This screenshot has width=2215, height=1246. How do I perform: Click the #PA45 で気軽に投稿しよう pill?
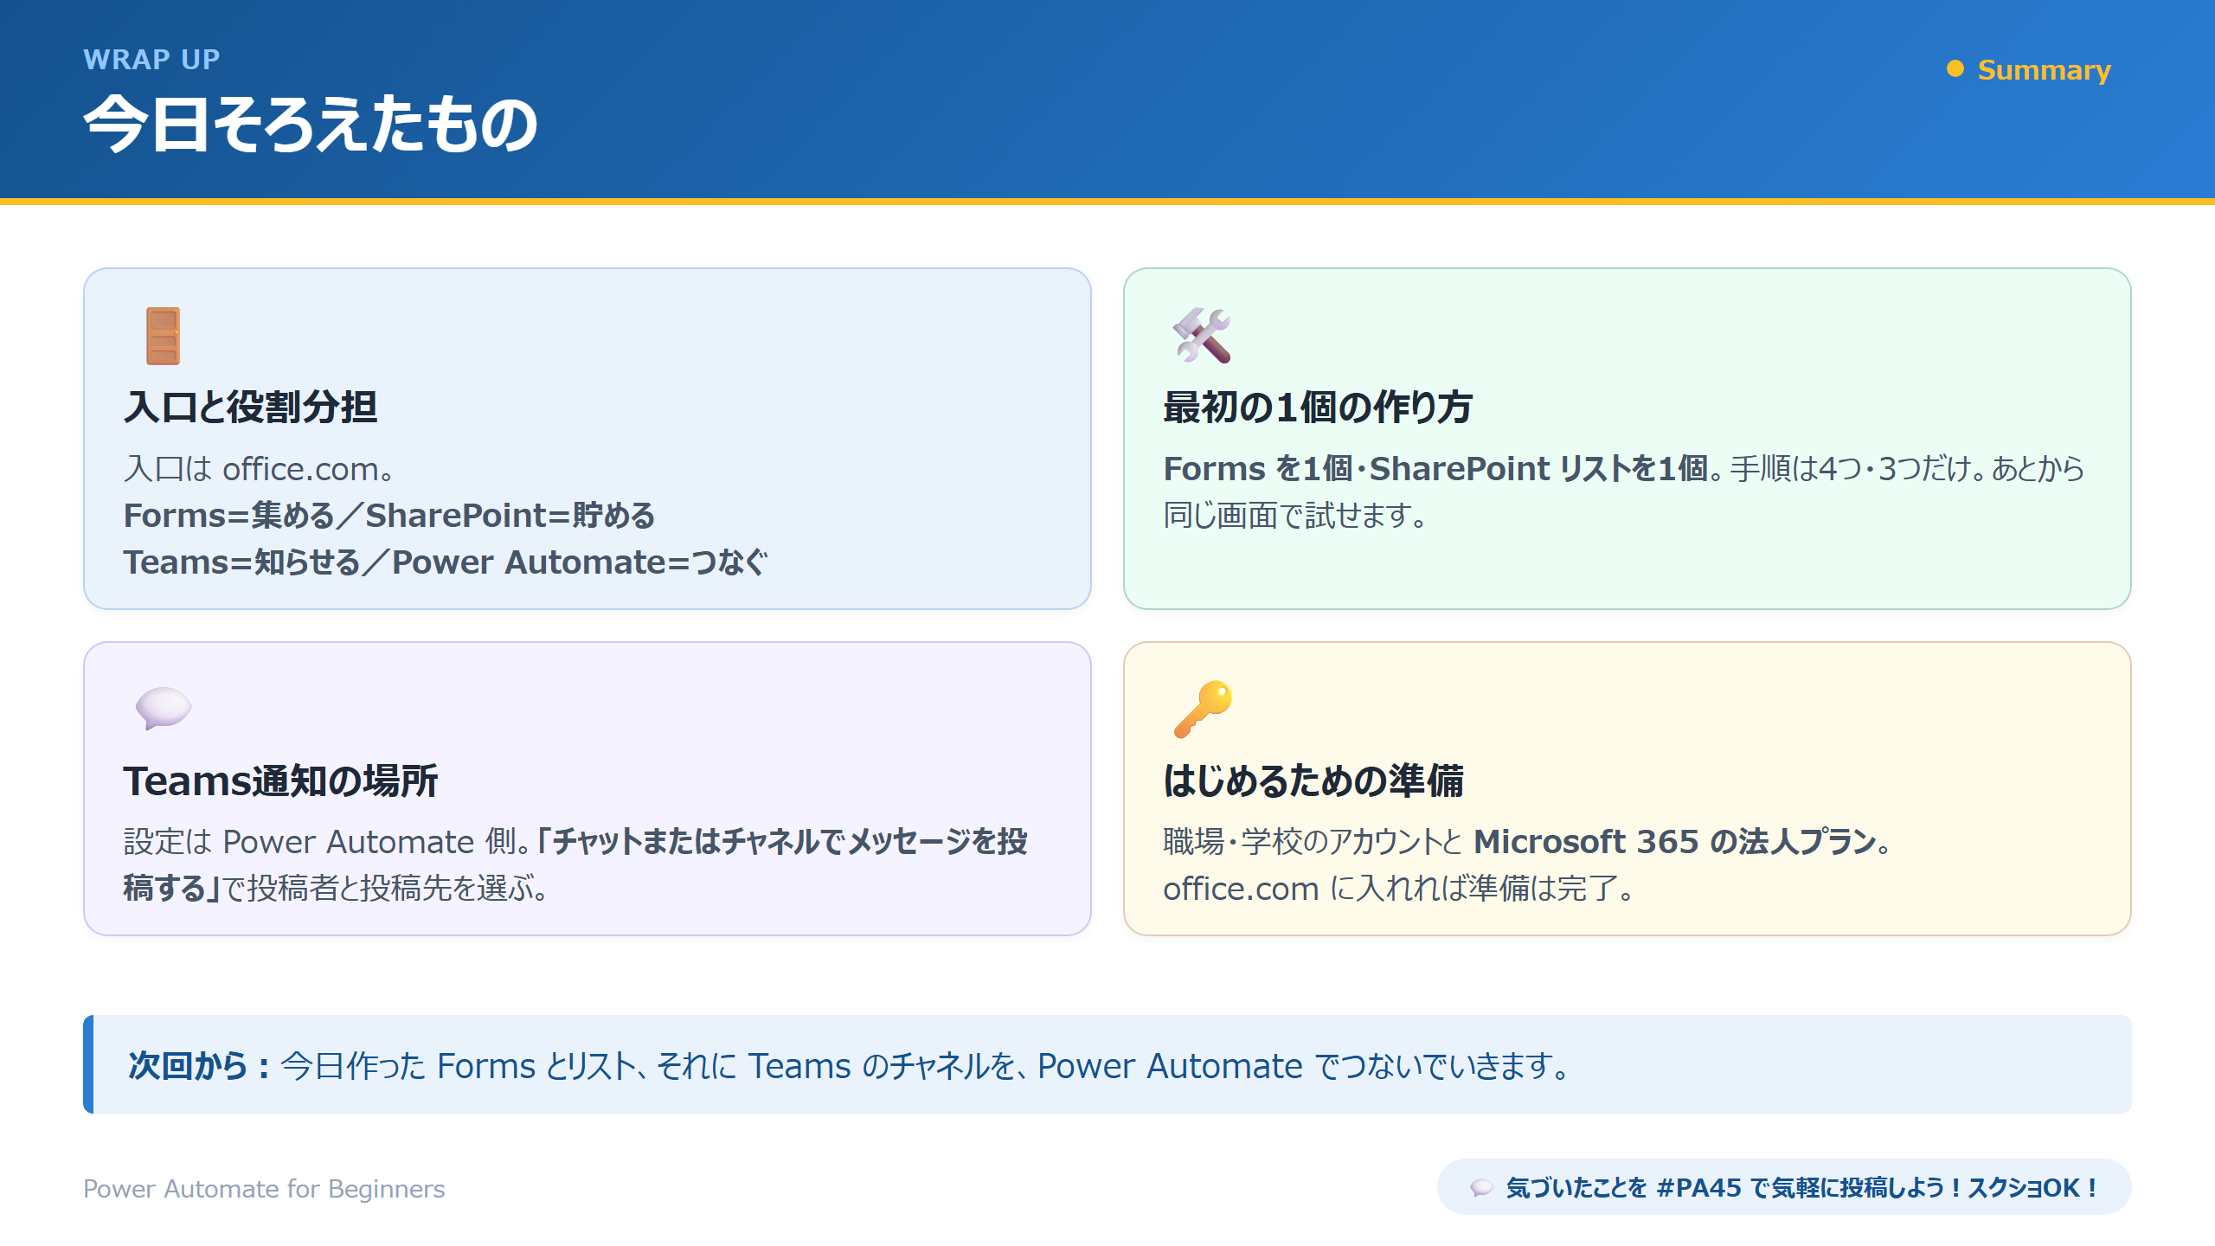[x=1784, y=1187]
